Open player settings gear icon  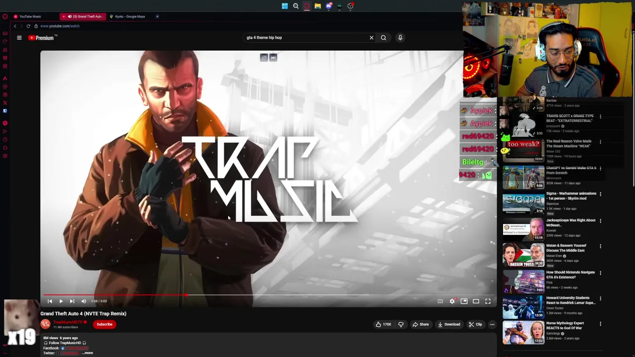pyautogui.click(x=452, y=301)
